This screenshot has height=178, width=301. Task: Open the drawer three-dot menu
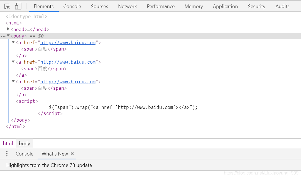pyautogui.click(x=7, y=154)
